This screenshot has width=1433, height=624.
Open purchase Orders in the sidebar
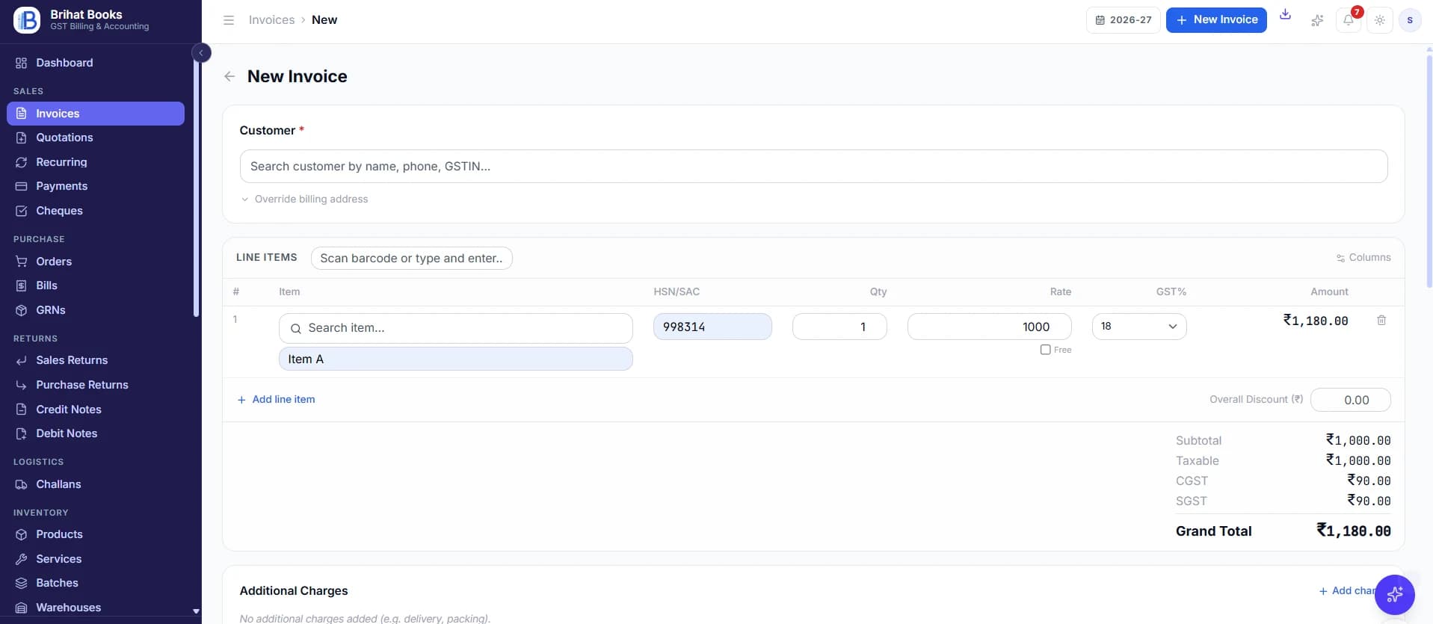pyautogui.click(x=96, y=262)
